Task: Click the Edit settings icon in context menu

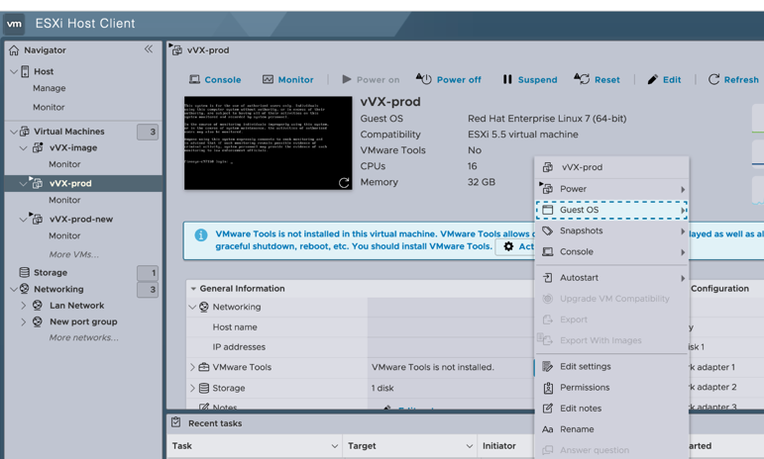Action: point(548,366)
